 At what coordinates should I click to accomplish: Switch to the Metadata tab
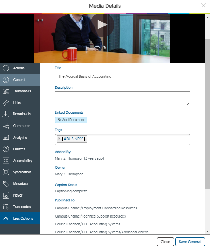point(20,184)
